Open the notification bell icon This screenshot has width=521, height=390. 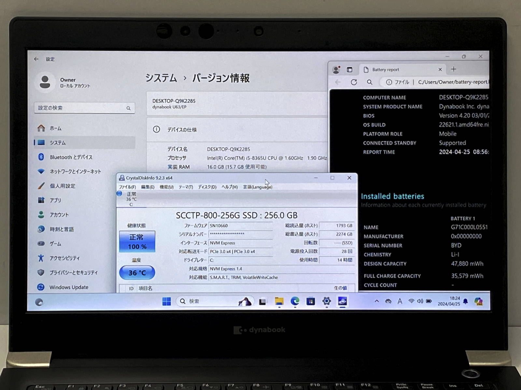click(x=466, y=301)
